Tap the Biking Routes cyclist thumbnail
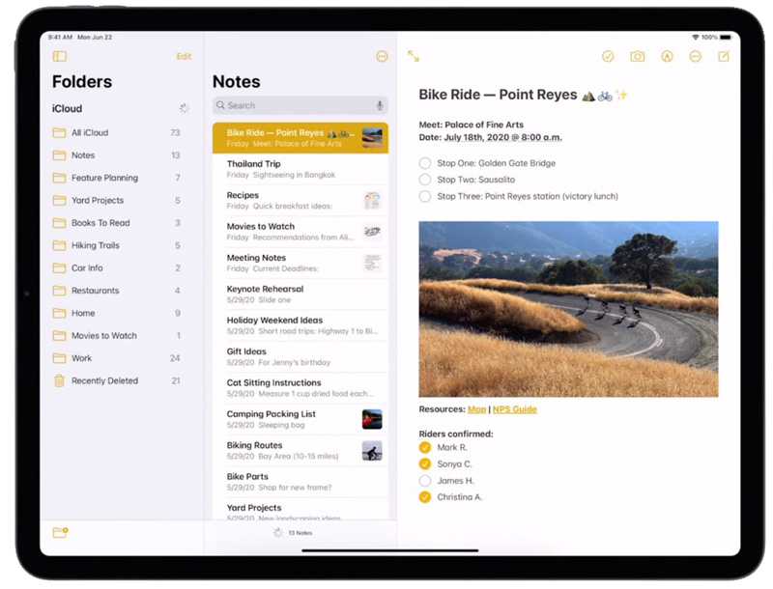Image resolution: width=773 pixels, height=589 pixels. (x=372, y=451)
